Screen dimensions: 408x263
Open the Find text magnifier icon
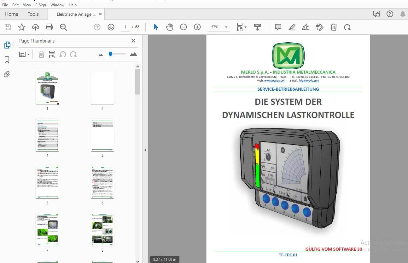[63, 27]
